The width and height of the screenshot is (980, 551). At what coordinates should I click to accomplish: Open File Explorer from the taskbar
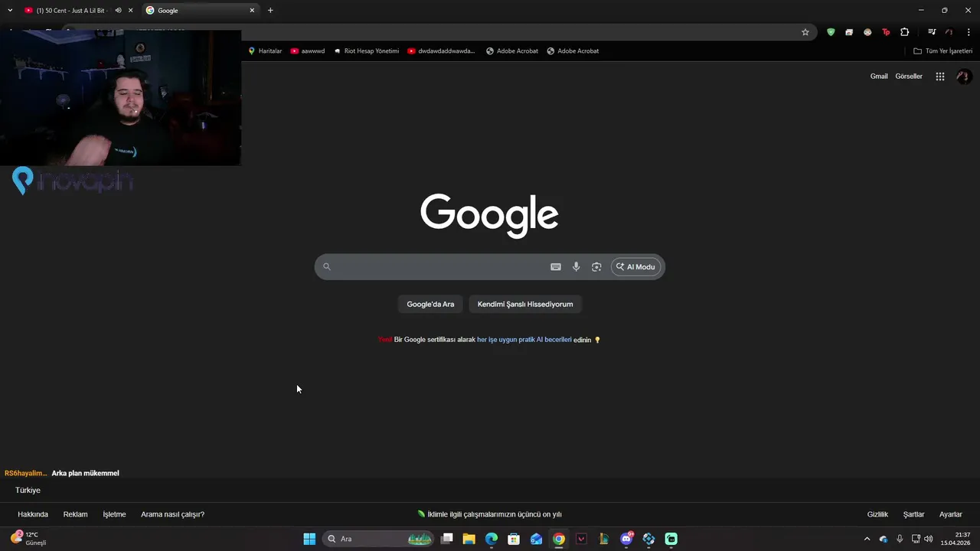tap(469, 539)
